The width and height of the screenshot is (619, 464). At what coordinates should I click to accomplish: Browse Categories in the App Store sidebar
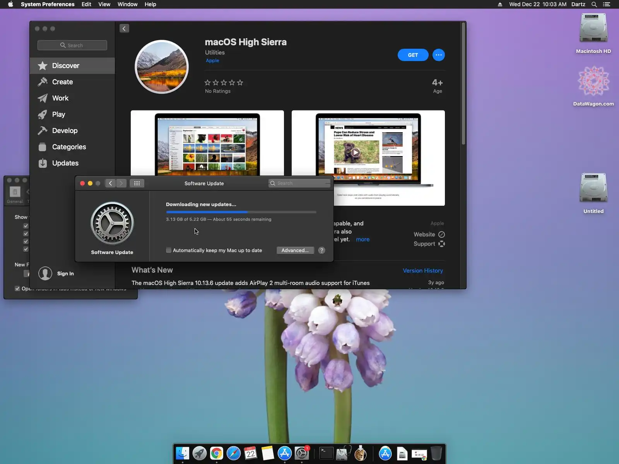point(72,147)
